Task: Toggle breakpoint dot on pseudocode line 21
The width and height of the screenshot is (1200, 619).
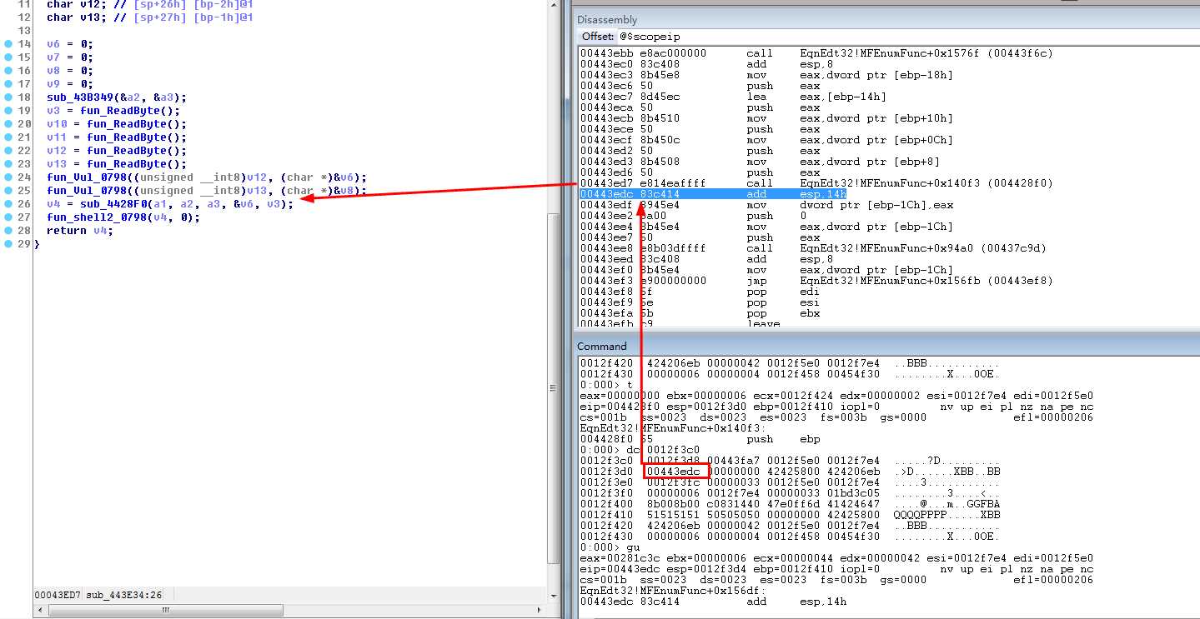Action: [8, 137]
